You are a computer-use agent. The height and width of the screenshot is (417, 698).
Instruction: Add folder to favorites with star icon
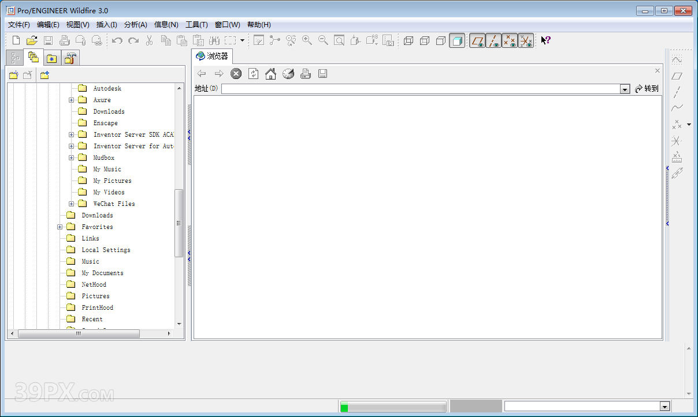45,75
